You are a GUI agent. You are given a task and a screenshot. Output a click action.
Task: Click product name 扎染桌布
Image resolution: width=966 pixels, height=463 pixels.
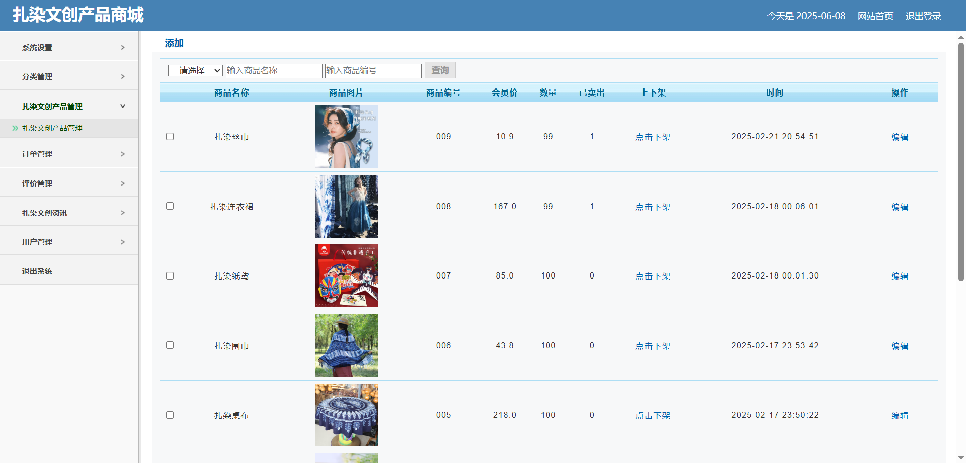pos(231,415)
